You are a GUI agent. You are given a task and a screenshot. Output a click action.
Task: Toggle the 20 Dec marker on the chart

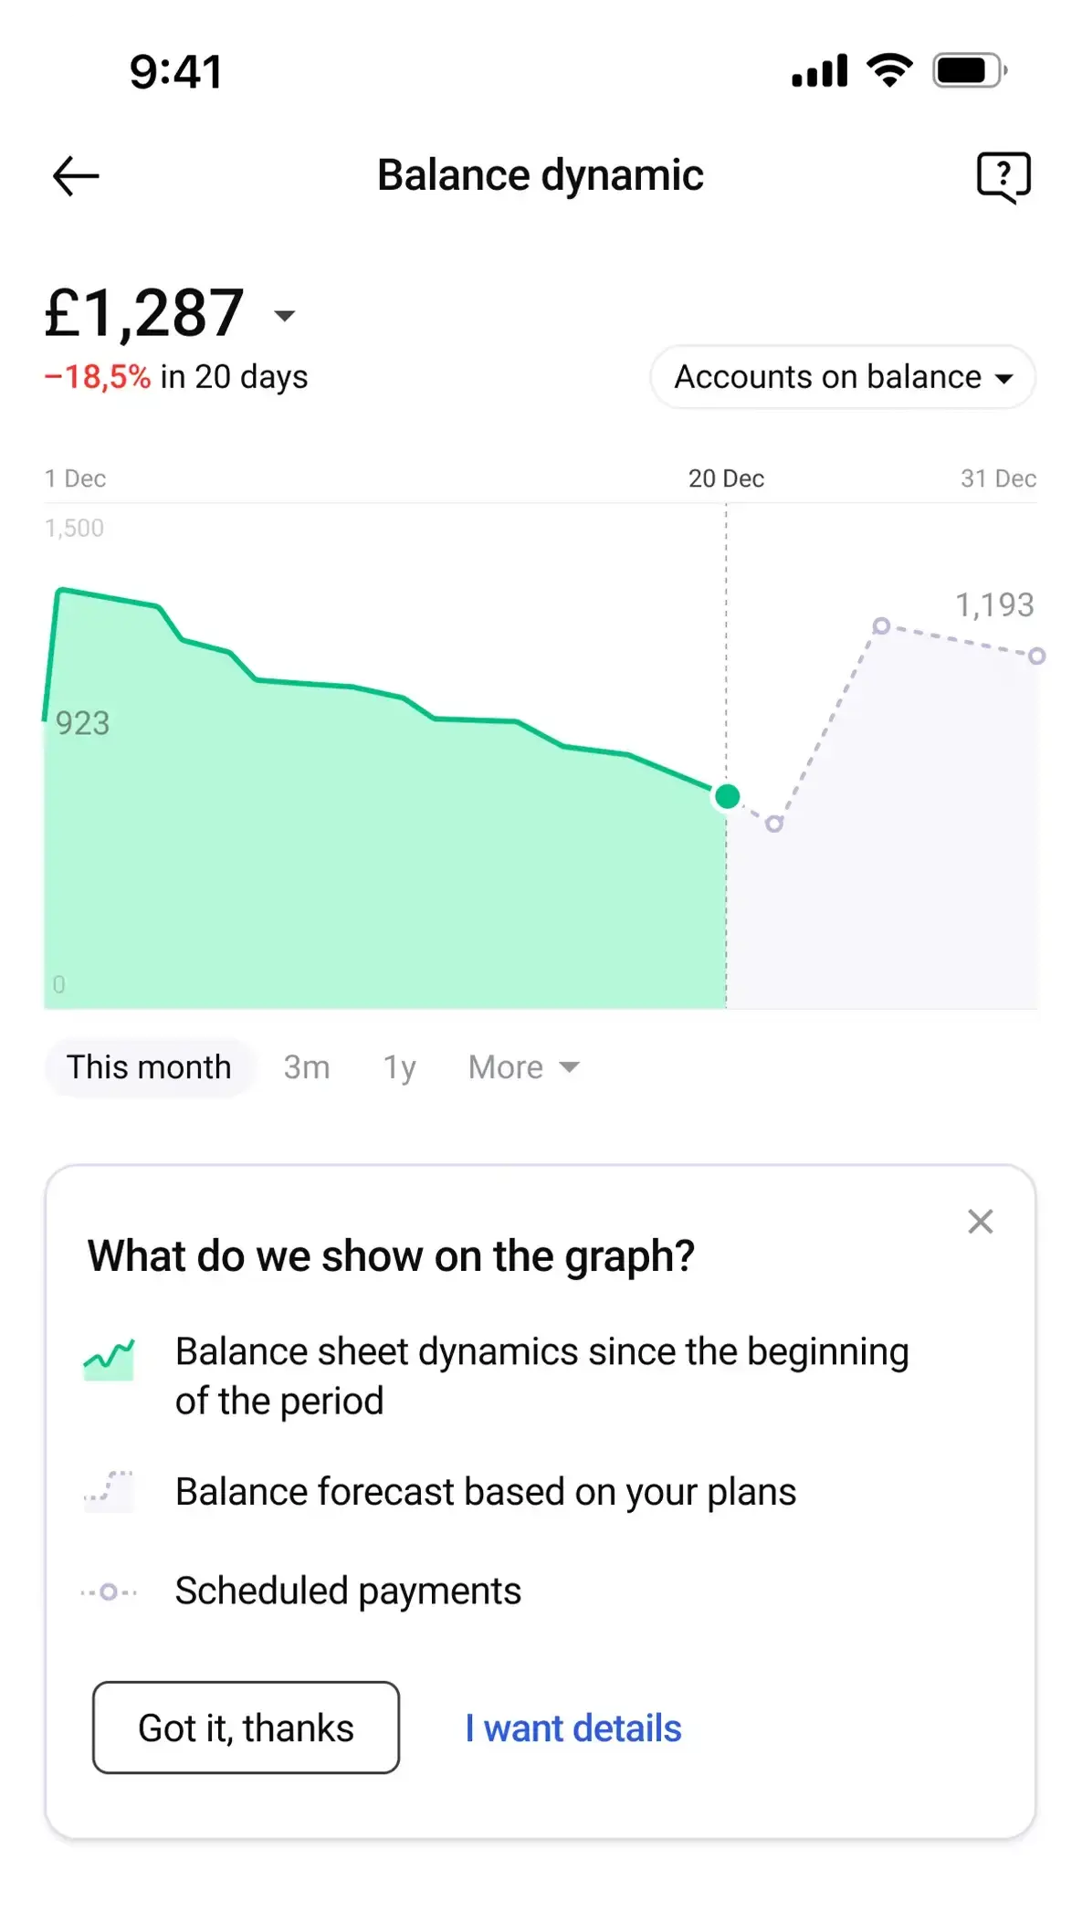pos(726,478)
